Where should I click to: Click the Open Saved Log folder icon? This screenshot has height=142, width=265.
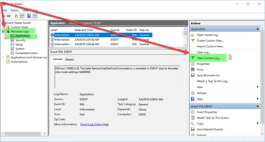click(x=193, y=35)
